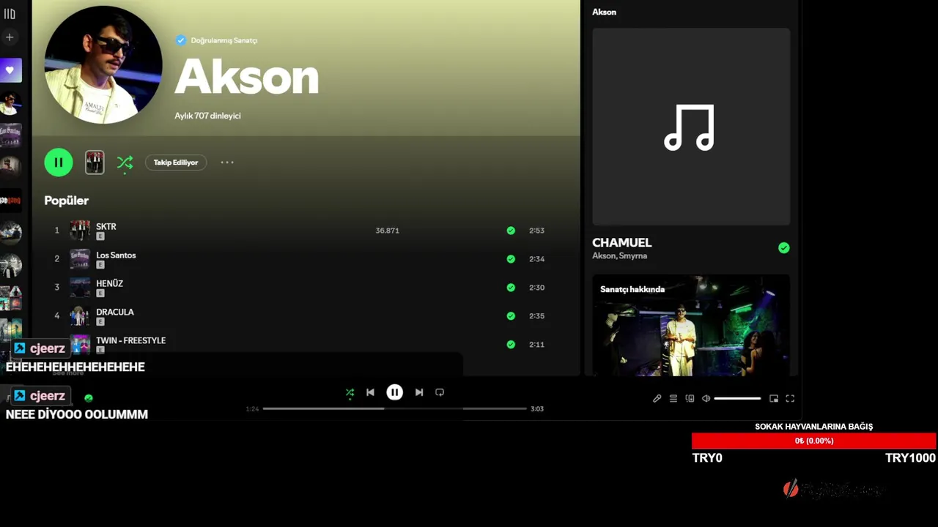This screenshot has height=527, width=938.
Task: Click the DRACULA album cover thumbnail
Action: pos(80,316)
